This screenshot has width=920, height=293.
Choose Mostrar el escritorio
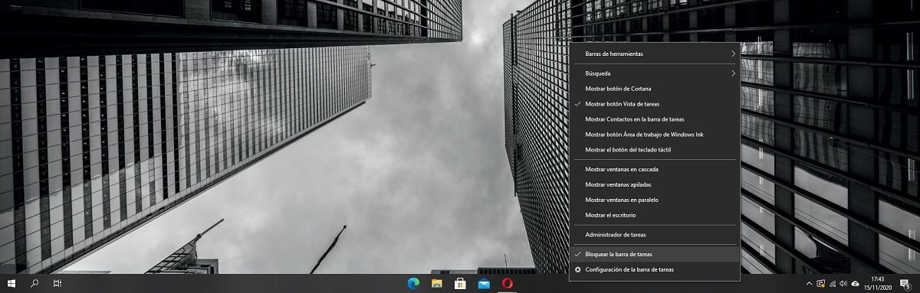pyautogui.click(x=655, y=215)
